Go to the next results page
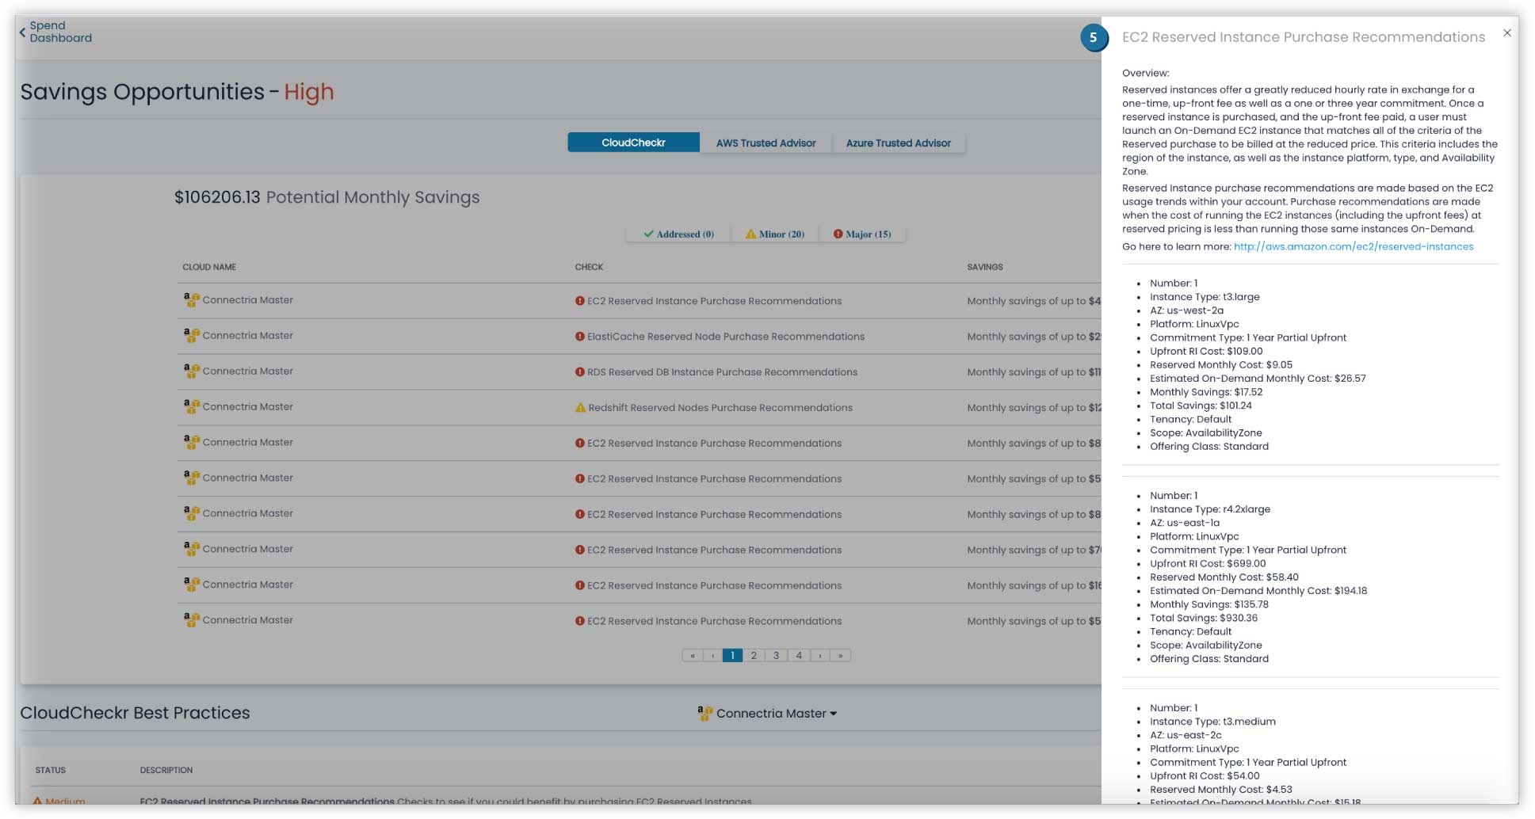Viewport: 1535px width, 819px height. point(820,656)
